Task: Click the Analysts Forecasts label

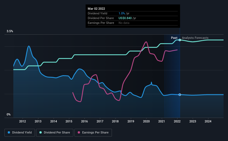Action: (x=195, y=38)
